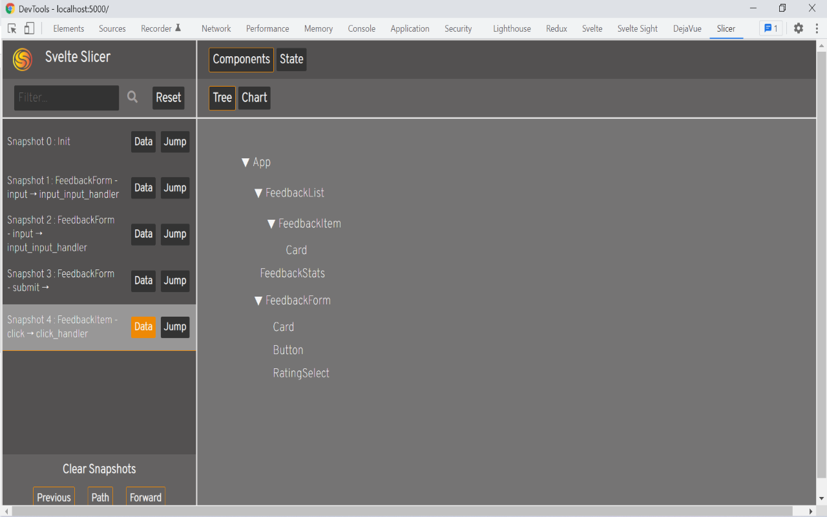This screenshot has height=517, width=827.
Task: Click highlighted Data button for Snapshot 4
Action: click(143, 327)
